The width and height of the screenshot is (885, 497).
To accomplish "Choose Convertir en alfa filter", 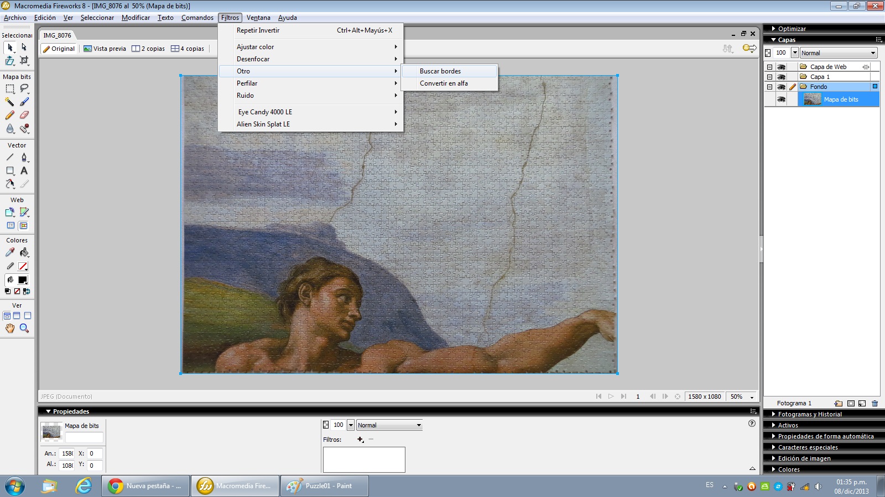I will click(449, 83).
